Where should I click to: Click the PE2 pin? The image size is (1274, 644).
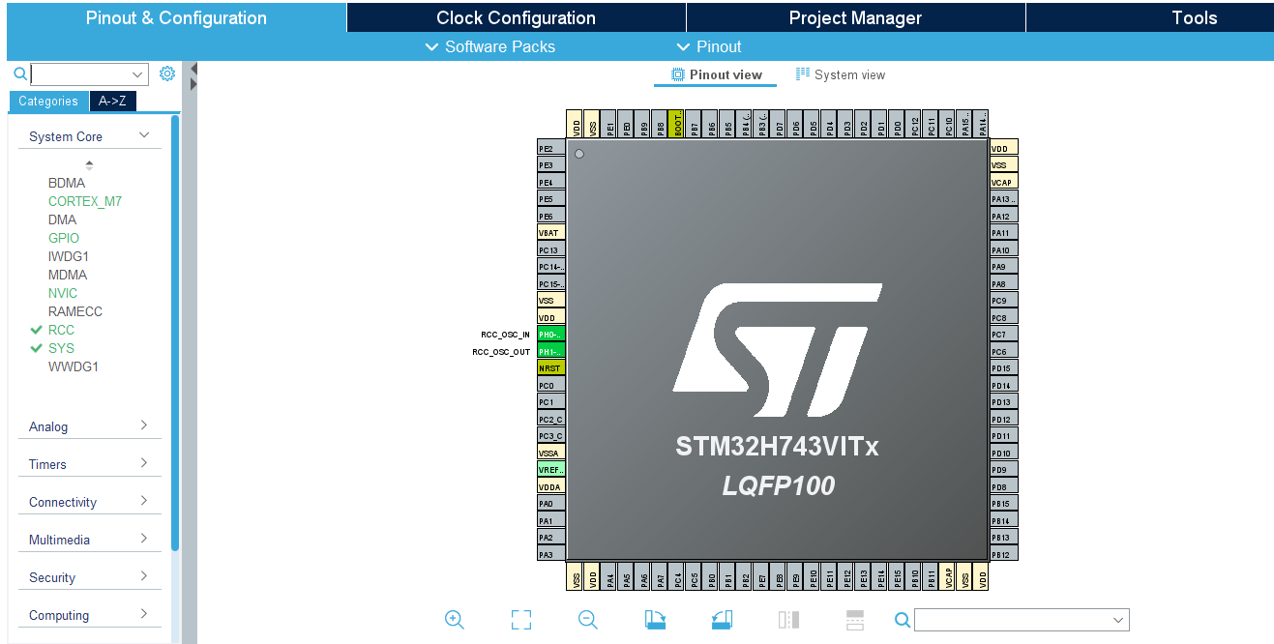pos(551,149)
